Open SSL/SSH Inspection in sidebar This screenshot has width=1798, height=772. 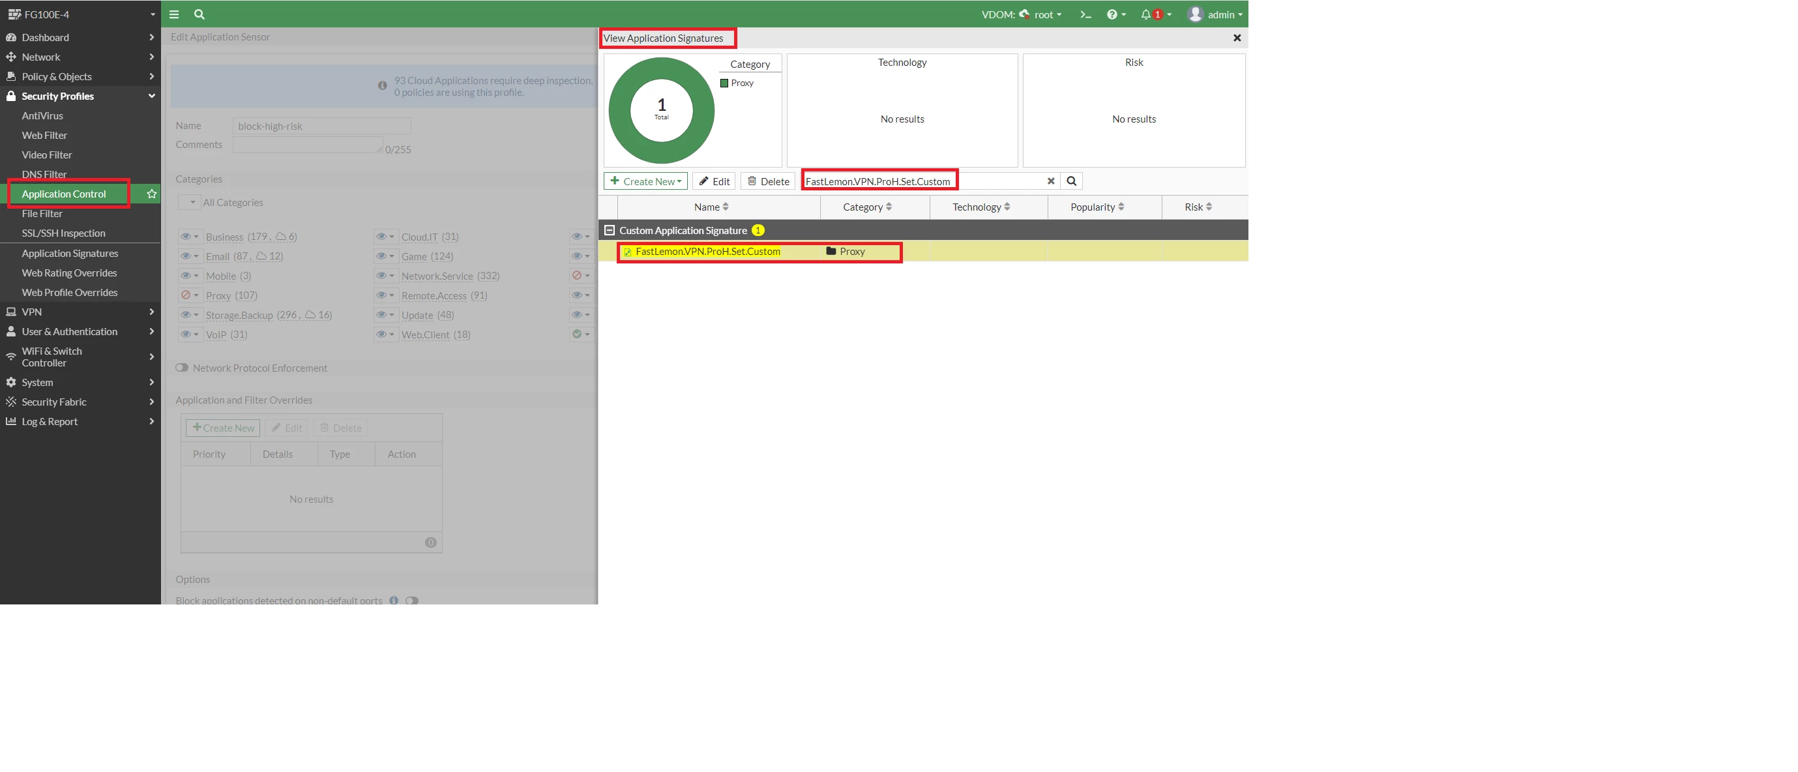63,233
